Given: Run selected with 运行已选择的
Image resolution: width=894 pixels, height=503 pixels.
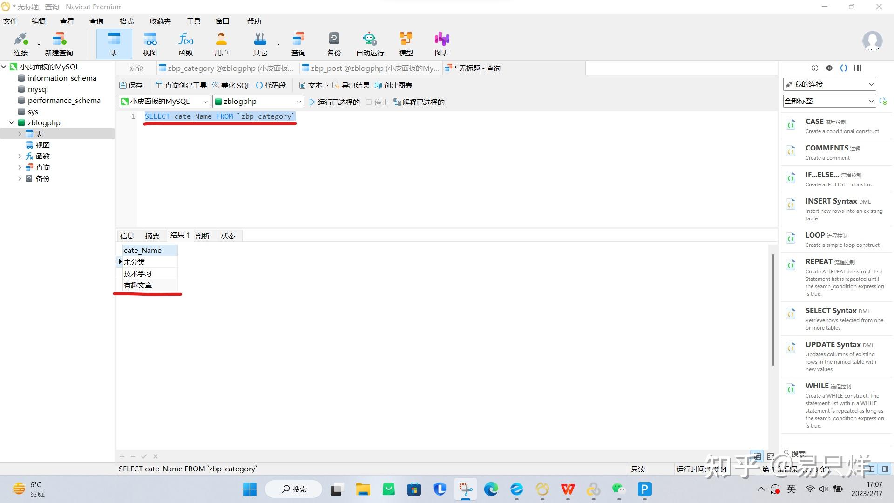Looking at the screenshot, I should [x=334, y=102].
